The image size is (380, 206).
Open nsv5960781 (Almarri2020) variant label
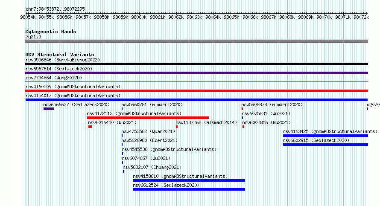152,104
